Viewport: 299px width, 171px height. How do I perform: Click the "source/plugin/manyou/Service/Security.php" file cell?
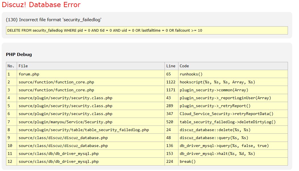click(x=91, y=122)
